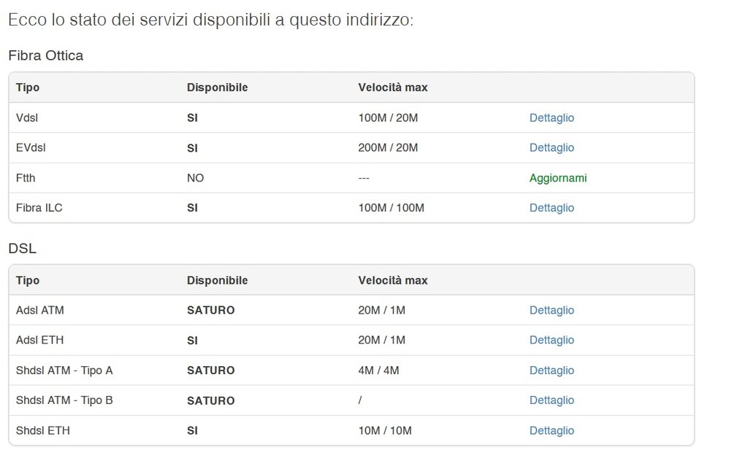Click the Fibra ILC row label
The height and width of the screenshot is (458, 748).
click(x=39, y=208)
